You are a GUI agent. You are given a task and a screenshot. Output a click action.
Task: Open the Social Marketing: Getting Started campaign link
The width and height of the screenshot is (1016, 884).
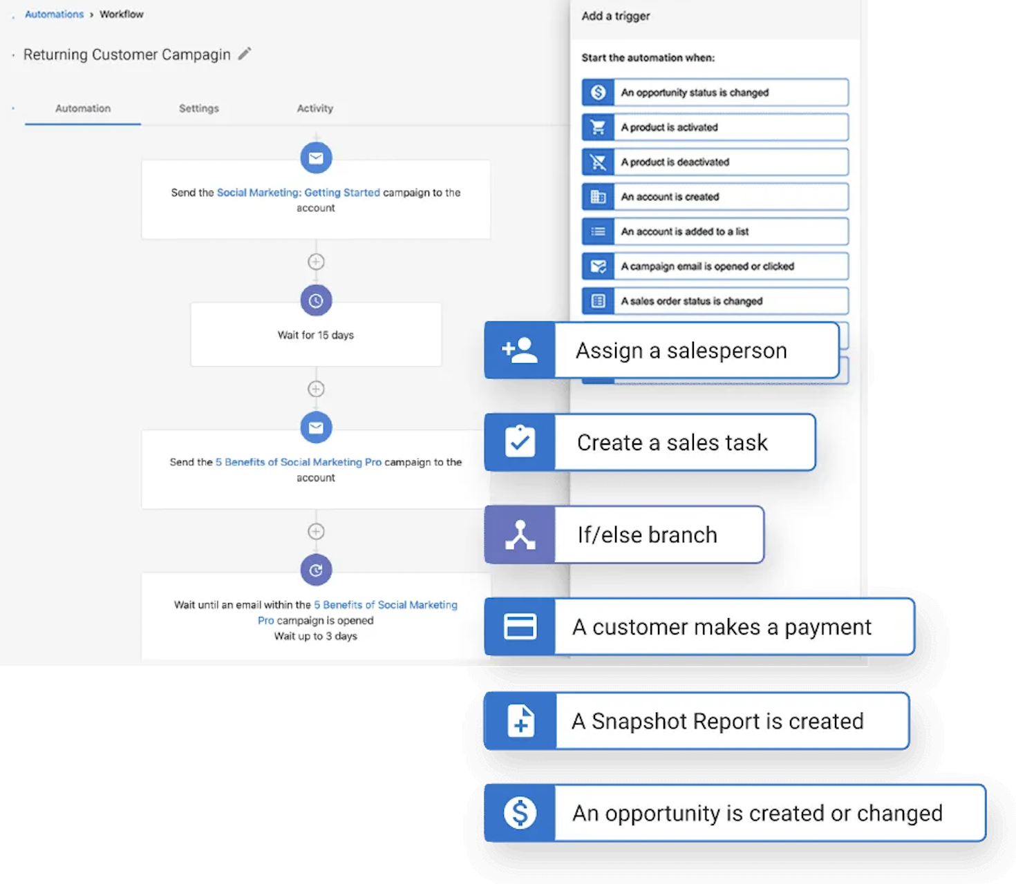pos(298,193)
